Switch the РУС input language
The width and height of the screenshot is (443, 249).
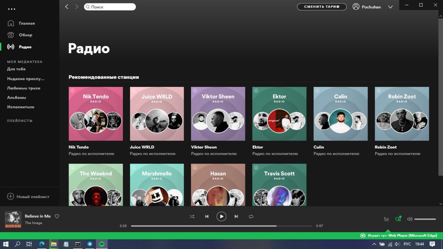pos(408,244)
